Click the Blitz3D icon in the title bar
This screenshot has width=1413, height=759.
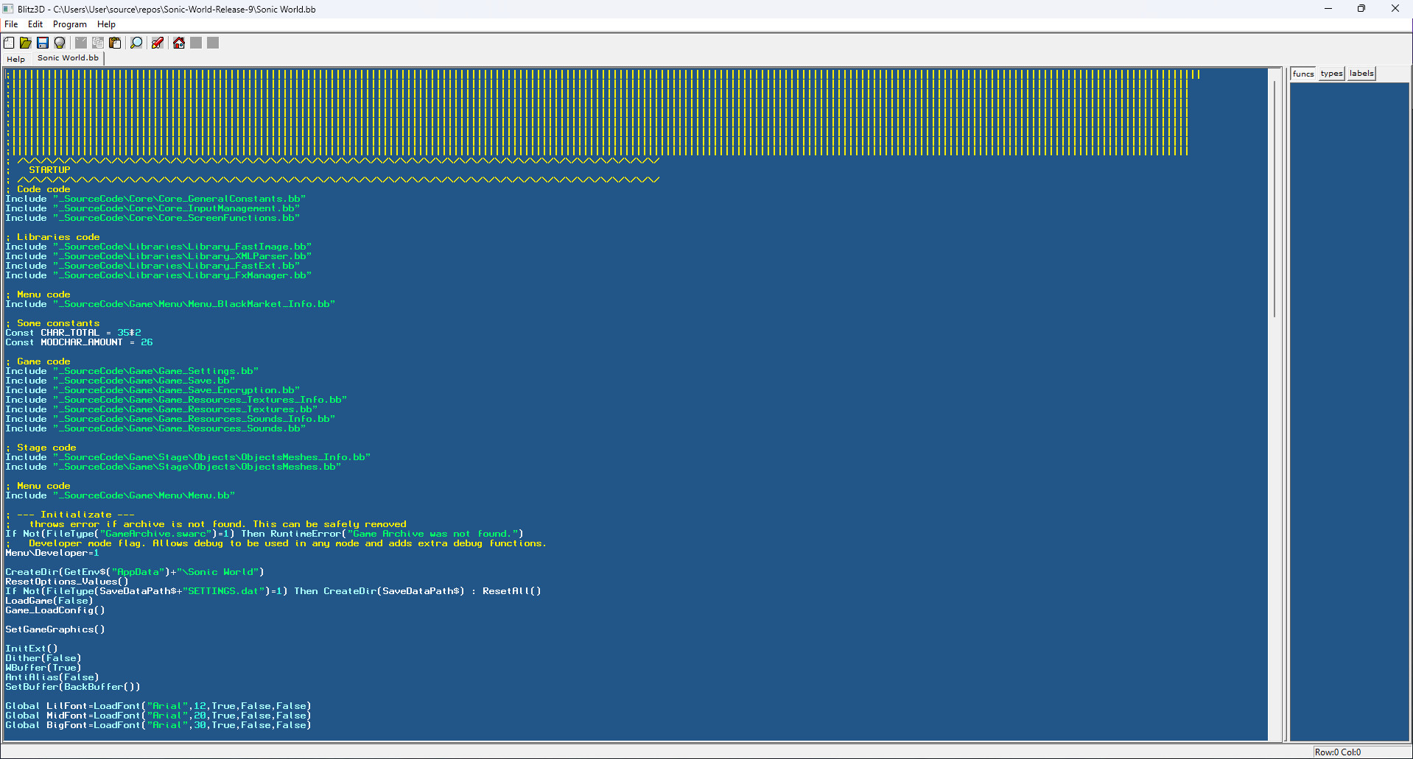(8, 8)
